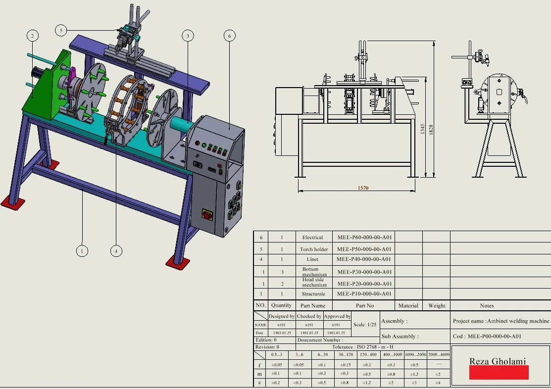Select balloon number 4 callout

pyautogui.click(x=116, y=251)
